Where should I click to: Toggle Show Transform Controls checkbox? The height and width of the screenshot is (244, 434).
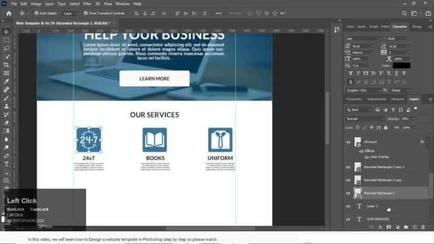coord(85,14)
